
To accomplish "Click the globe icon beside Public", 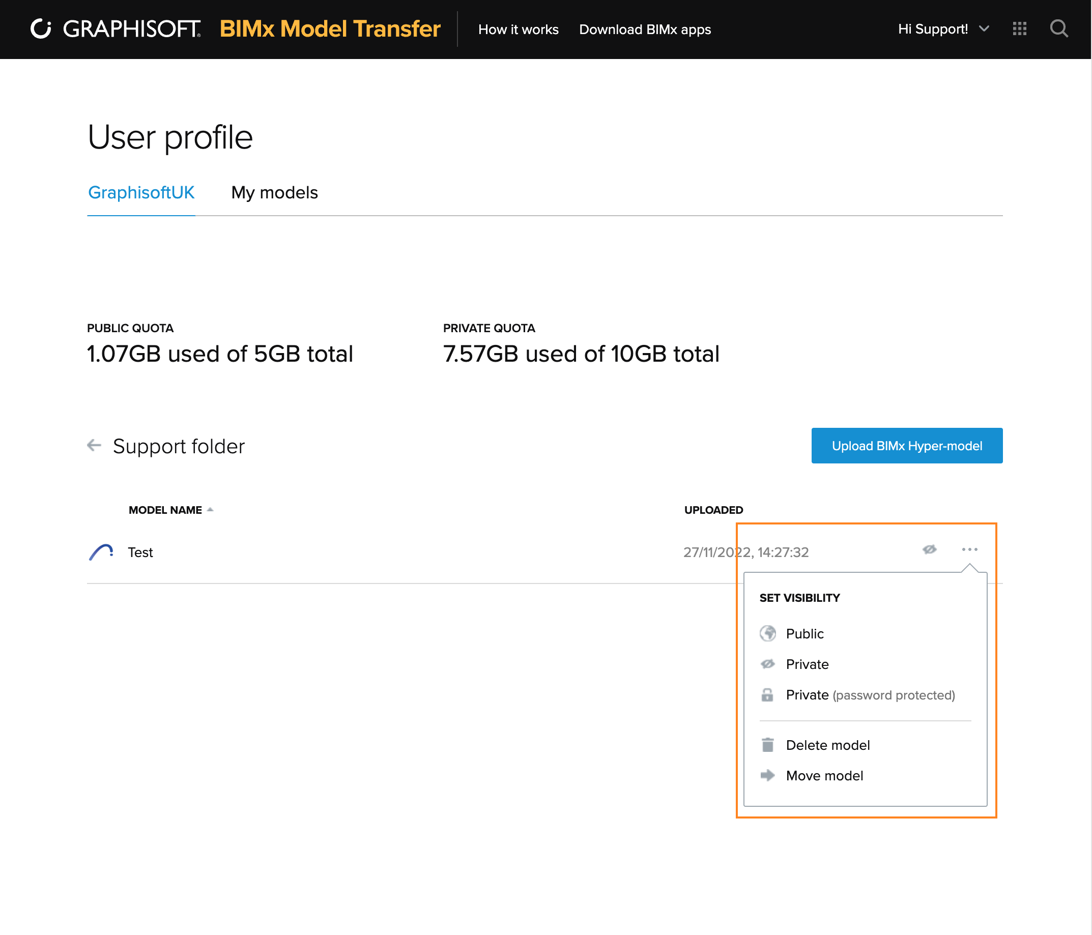I will (767, 634).
